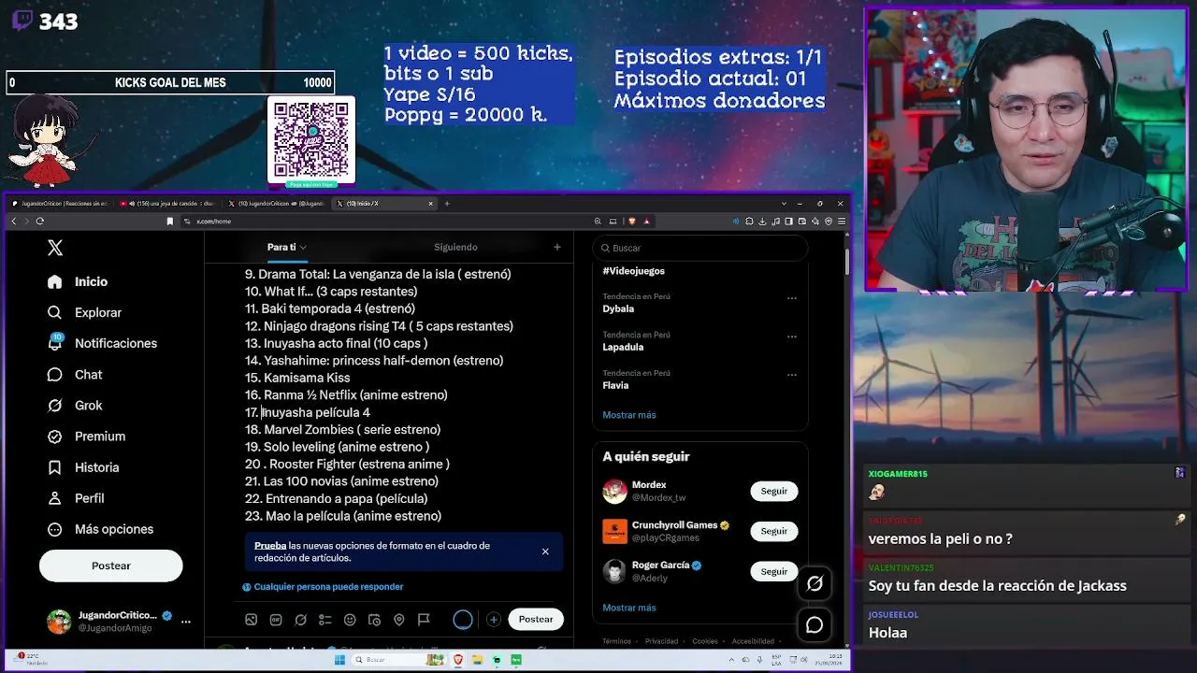Open more options for Lapadula trend

[792, 336]
